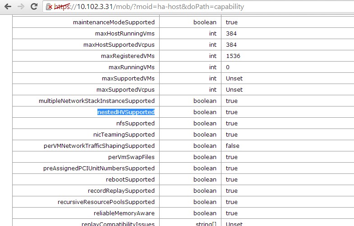
Task: Click the recordReplaySupported property name
Action: pyautogui.click(x=121, y=191)
